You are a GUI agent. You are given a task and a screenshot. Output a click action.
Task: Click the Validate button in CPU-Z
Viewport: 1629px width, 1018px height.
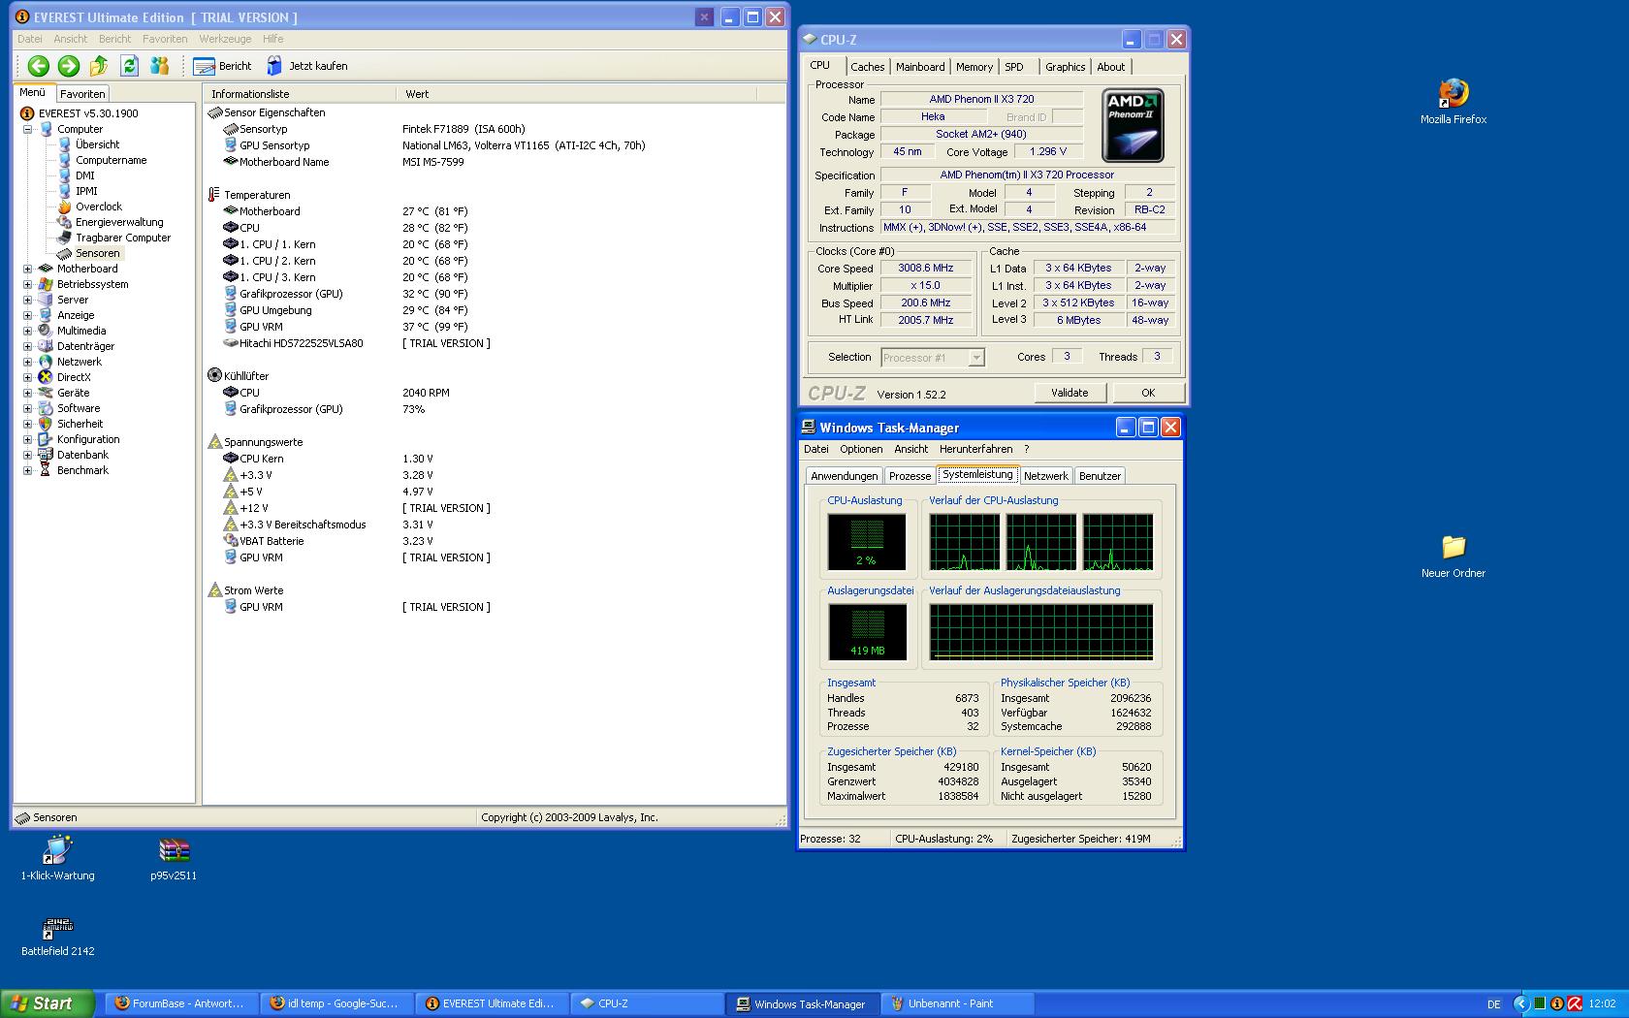pyautogui.click(x=1070, y=393)
